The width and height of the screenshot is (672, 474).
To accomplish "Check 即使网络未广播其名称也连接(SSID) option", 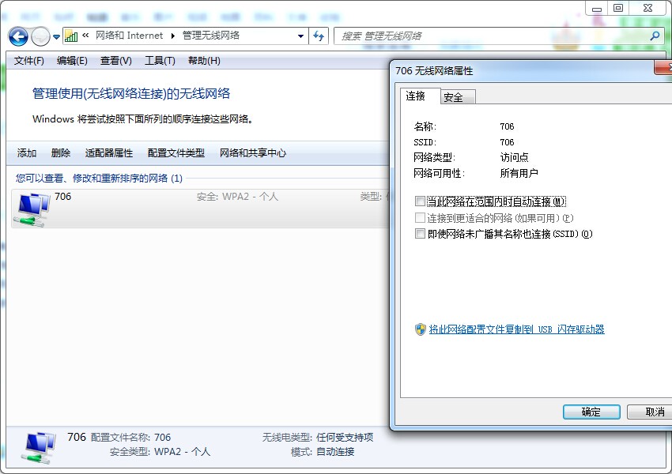I will point(419,234).
